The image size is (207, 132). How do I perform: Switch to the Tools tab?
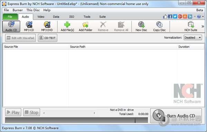click(x=87, y=17)
